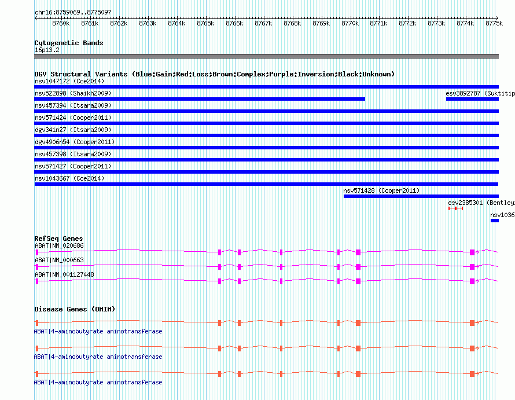Open transcript label ABAT|NM_020686

pyautogui.click(x=59, y=245)
